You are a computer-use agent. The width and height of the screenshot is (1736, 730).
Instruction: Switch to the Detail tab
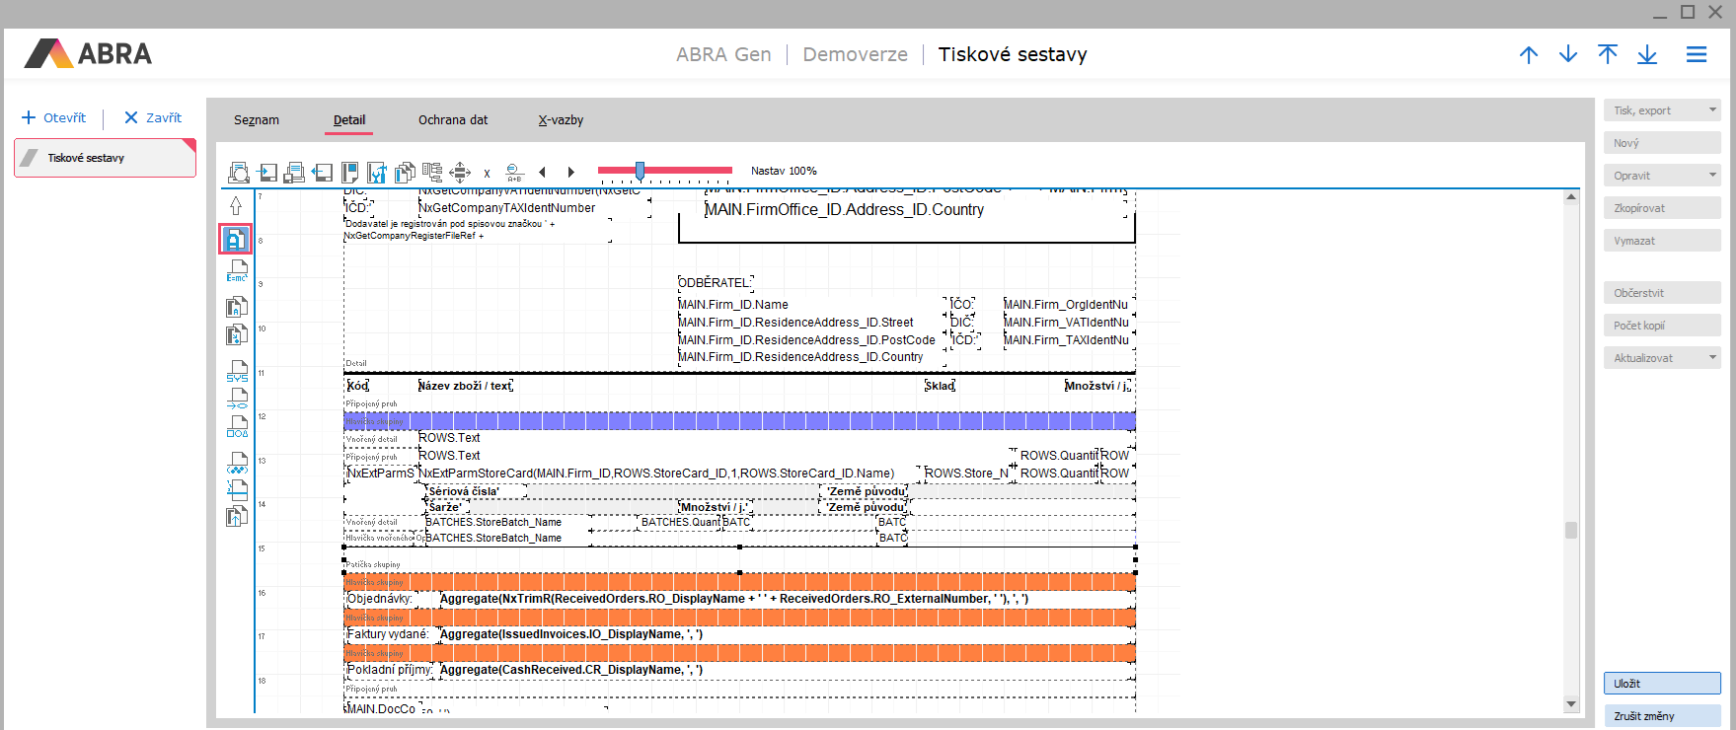pyautogui.click(x=349, y=120)
